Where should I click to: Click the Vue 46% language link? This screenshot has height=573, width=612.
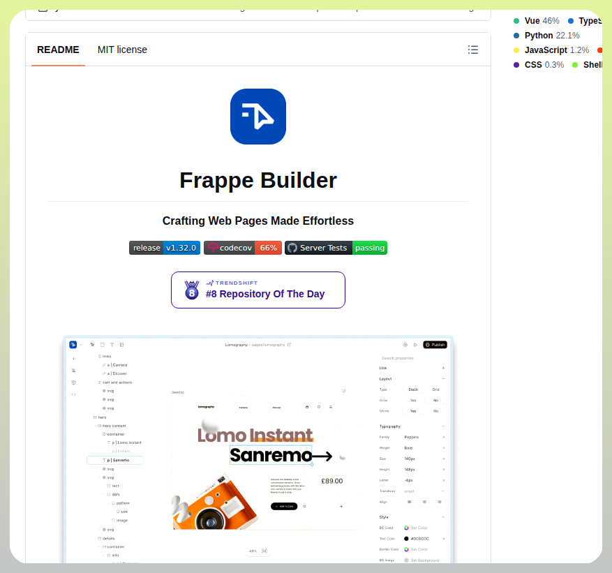536,21
